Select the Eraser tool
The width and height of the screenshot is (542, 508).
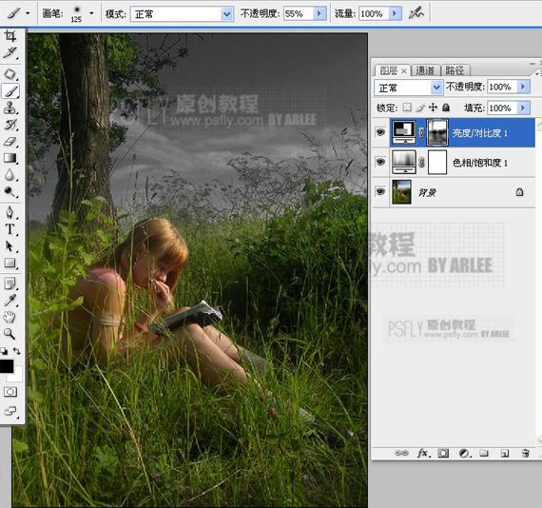10,142
